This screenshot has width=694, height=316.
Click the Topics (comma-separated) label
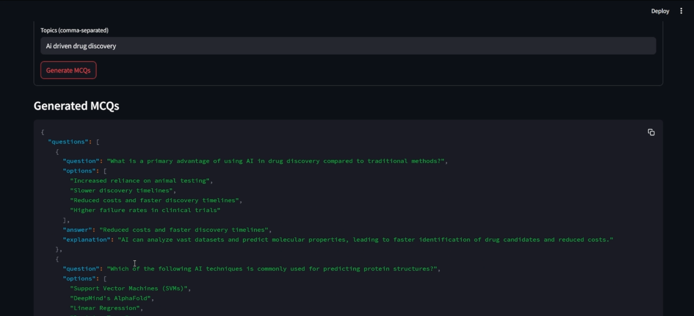pyautogui.click(x=74, y=30)
